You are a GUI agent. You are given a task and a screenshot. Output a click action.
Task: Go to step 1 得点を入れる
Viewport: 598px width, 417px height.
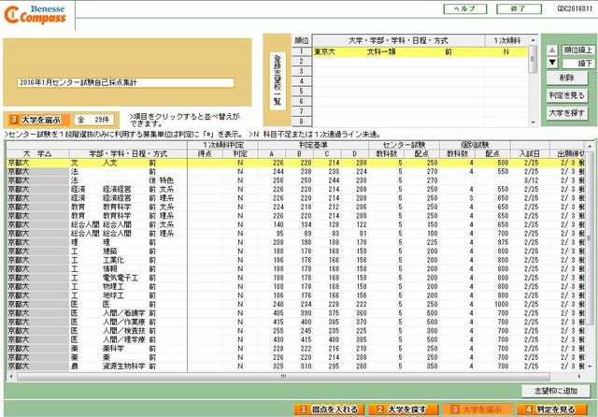click(329, 410)
